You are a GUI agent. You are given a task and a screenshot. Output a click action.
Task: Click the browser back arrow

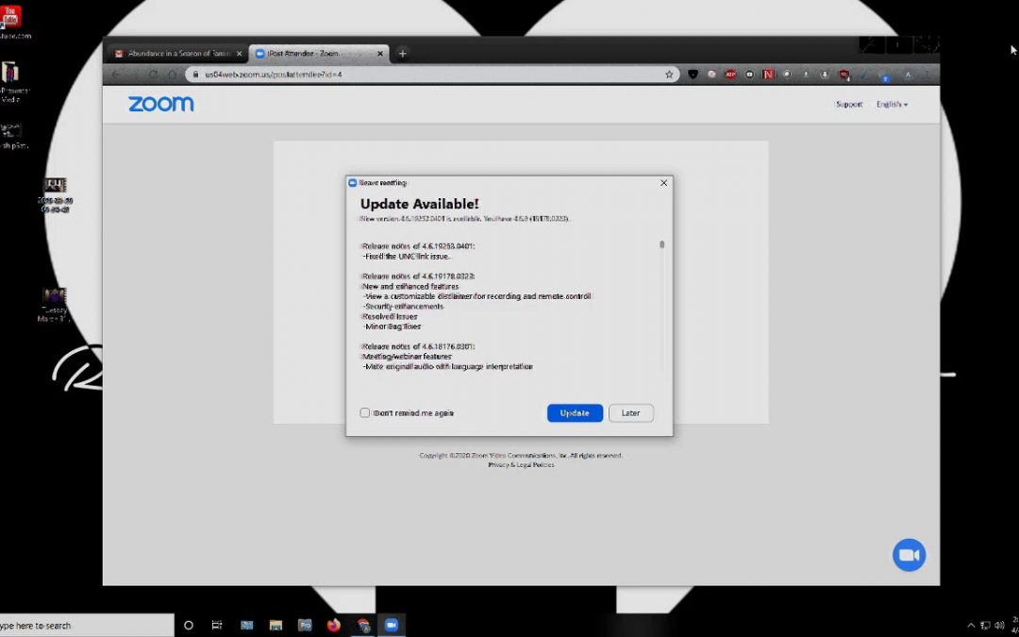pos(116,75)
